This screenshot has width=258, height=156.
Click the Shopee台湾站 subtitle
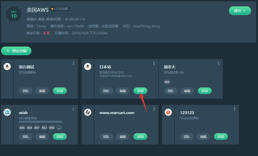pos(189,118)
